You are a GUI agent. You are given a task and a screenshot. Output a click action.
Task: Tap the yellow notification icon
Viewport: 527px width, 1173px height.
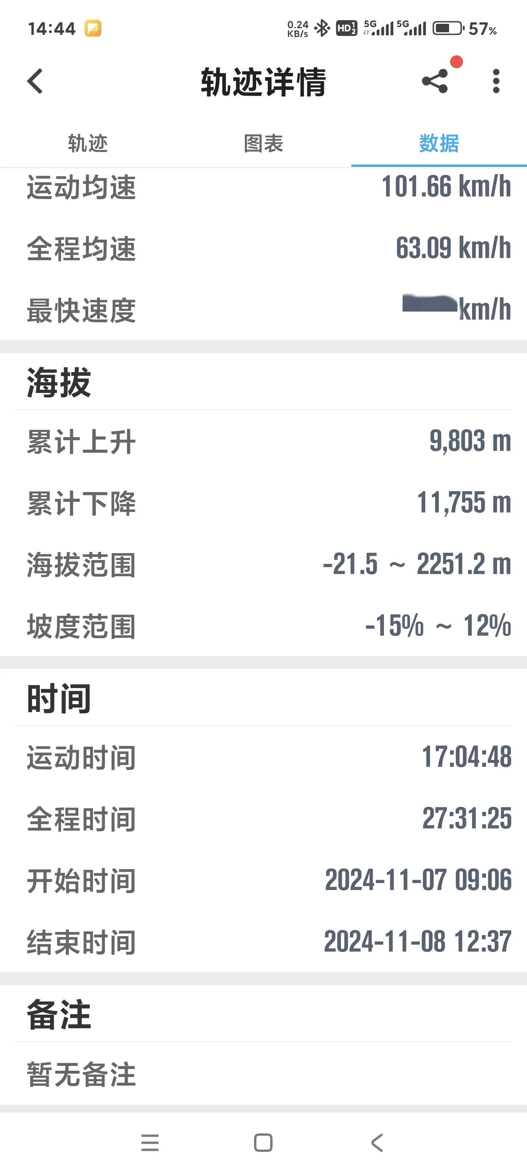93,29
